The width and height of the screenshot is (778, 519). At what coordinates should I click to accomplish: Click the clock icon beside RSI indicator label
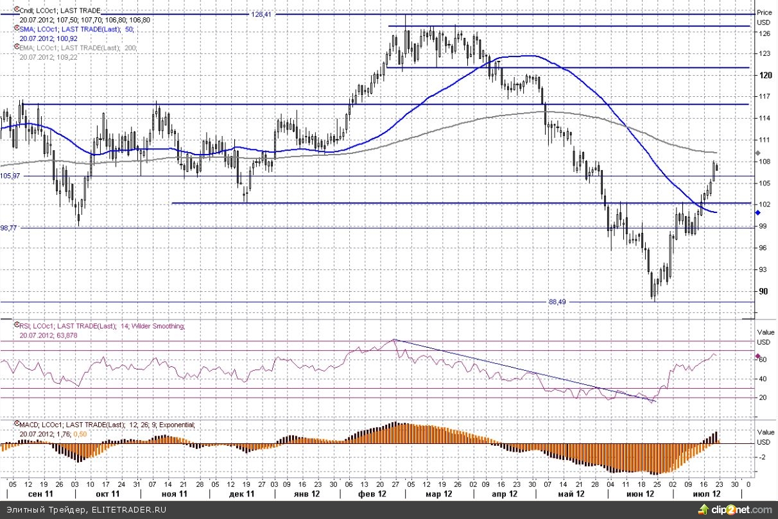click(x=15, y=327)
